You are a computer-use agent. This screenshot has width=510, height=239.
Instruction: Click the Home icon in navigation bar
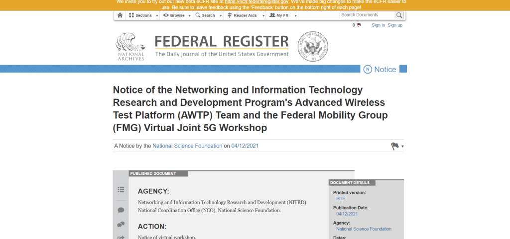click(x=120, y=15)
